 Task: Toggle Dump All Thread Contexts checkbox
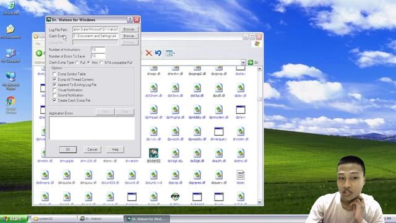click(x=54, y=79)
